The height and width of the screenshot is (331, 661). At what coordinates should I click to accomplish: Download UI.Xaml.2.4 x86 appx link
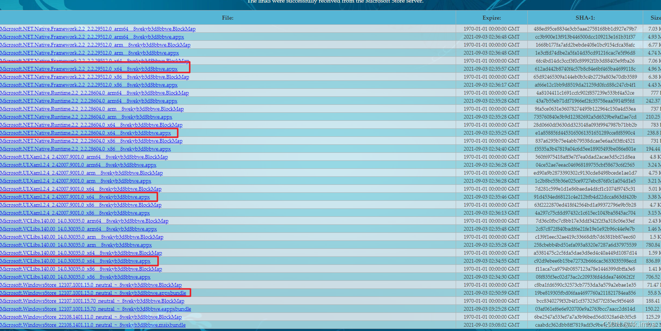click(x=75, y=213)
